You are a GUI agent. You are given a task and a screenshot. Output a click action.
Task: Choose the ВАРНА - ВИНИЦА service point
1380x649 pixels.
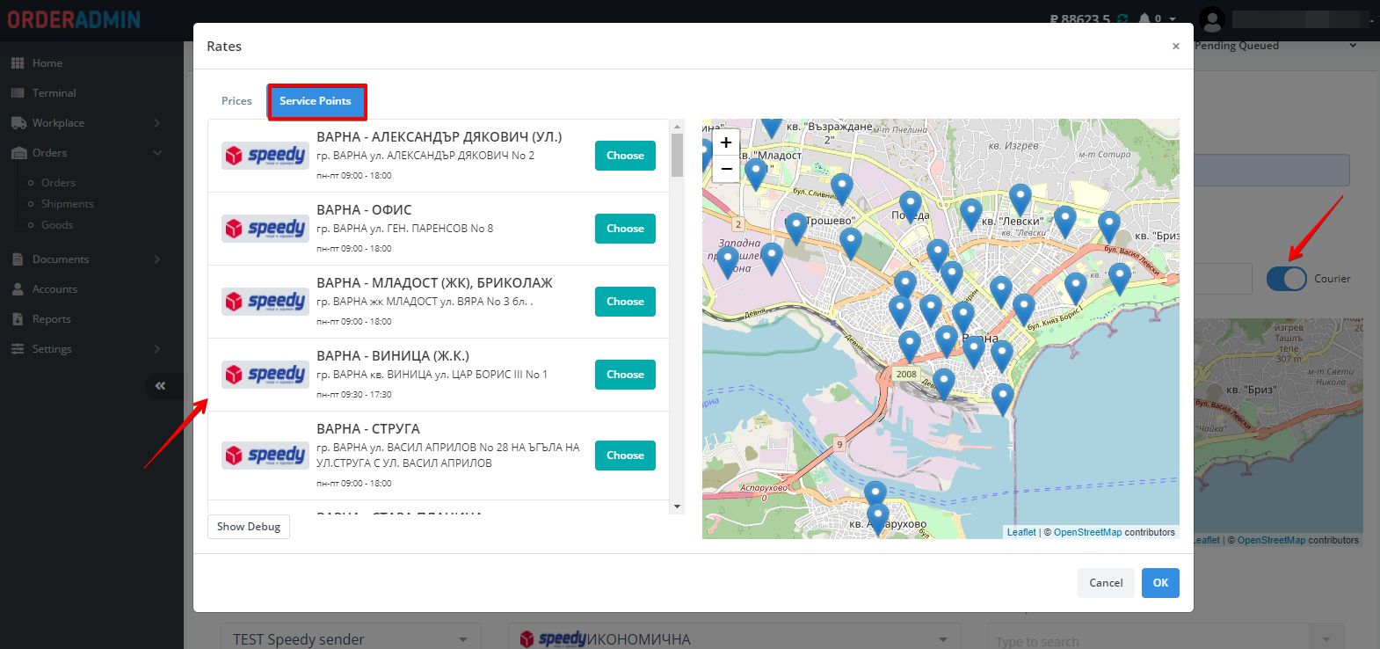click(x=625, y=375)
